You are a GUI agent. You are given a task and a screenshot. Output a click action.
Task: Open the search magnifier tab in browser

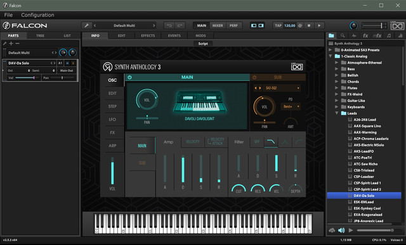(343, 35)
